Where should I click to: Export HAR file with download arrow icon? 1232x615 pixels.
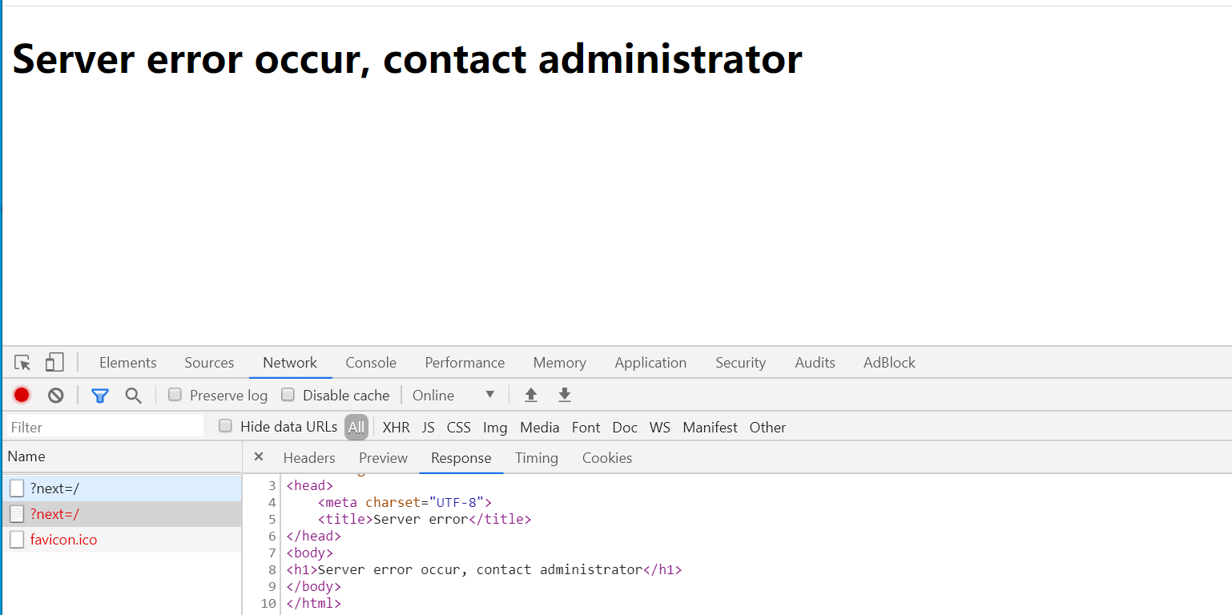[x=565, y=395]
